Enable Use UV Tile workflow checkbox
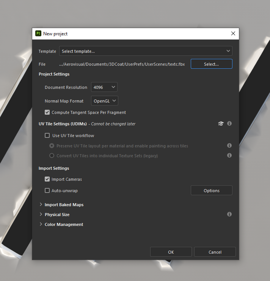Screen dimensions: 270x281 [x=47, y=136]
